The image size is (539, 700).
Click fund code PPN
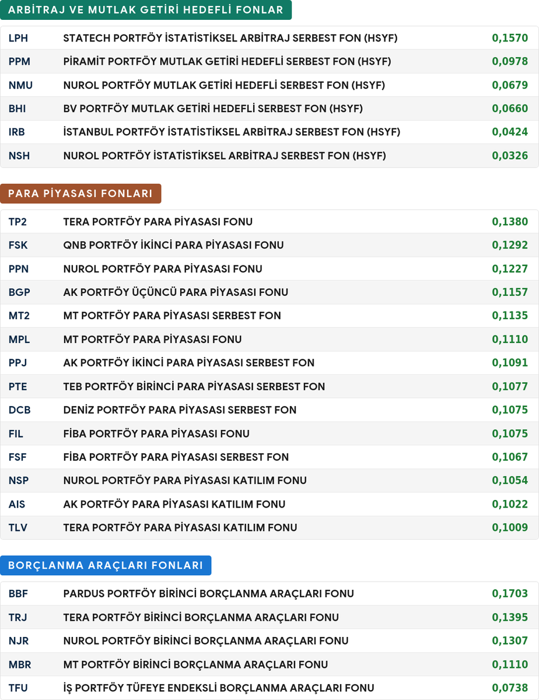(19, 269)
